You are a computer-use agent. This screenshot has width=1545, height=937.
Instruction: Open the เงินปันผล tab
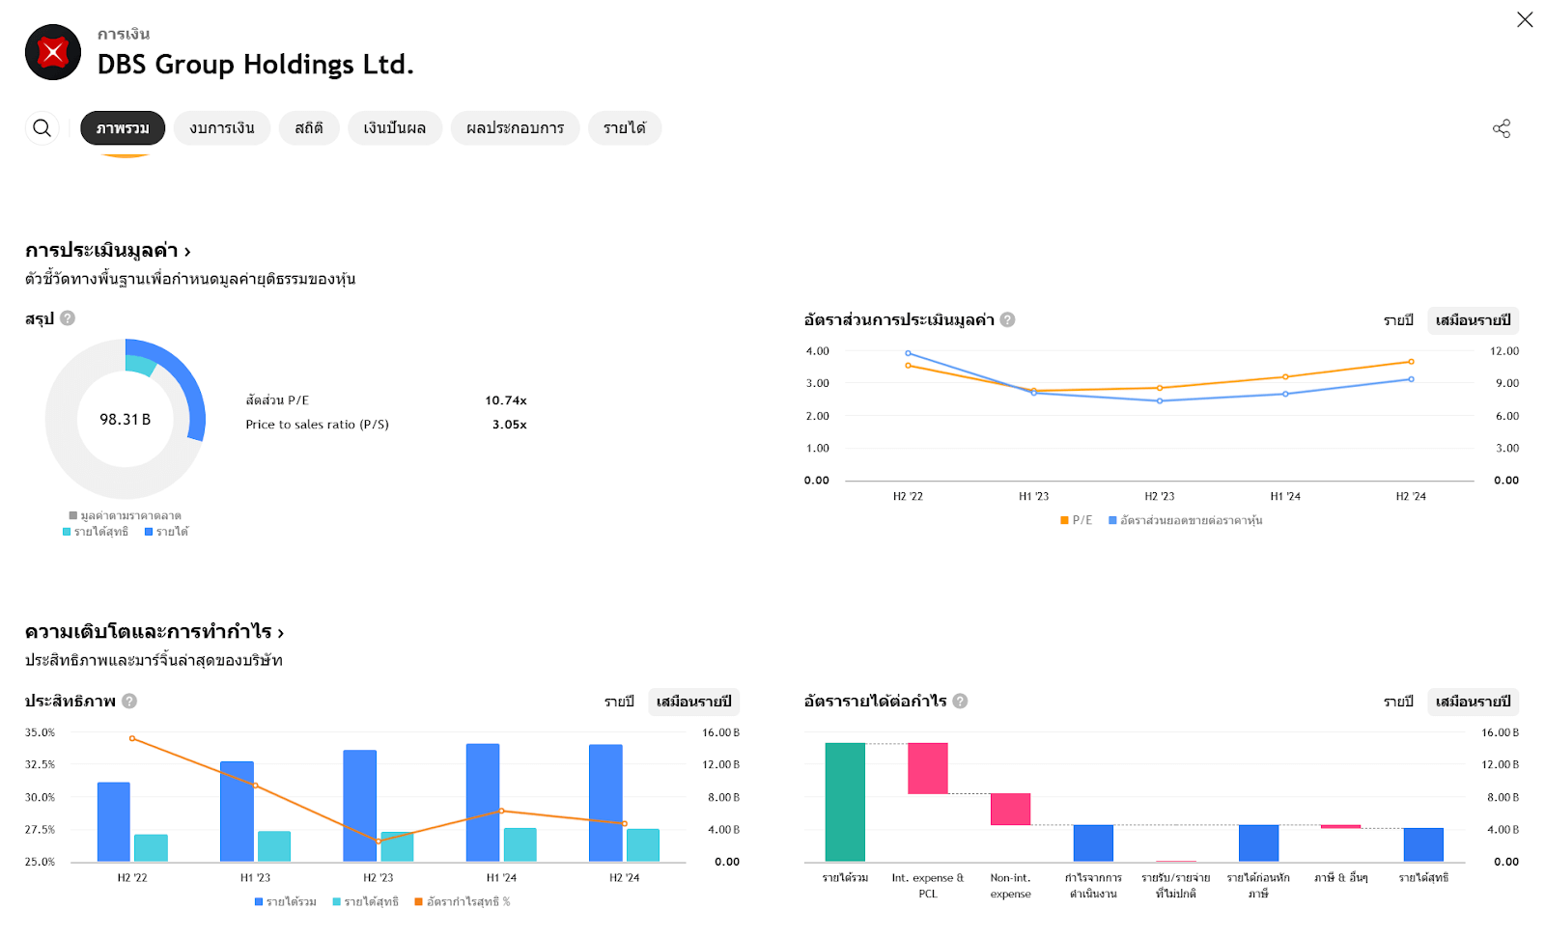395,128
